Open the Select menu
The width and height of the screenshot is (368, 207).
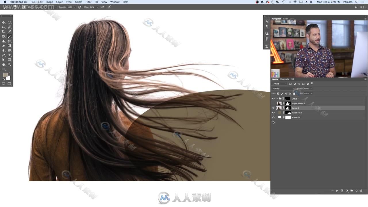[78, 2]
